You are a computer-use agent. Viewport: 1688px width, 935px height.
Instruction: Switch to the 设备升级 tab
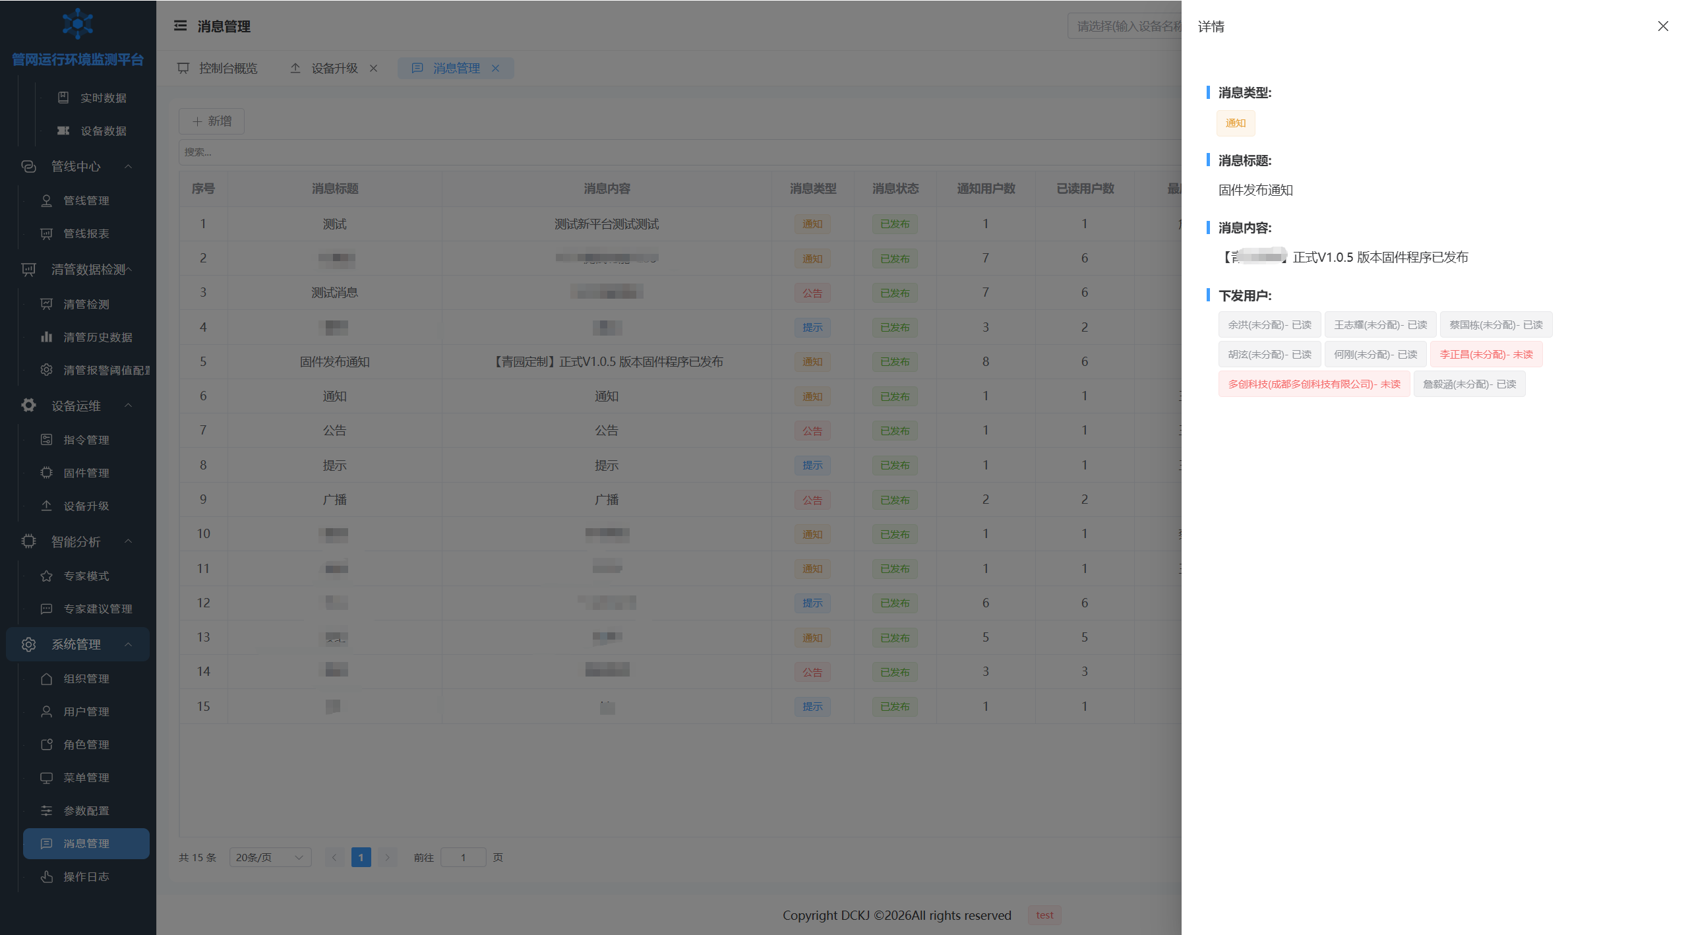pyautogui.click(x=334, y=68)
